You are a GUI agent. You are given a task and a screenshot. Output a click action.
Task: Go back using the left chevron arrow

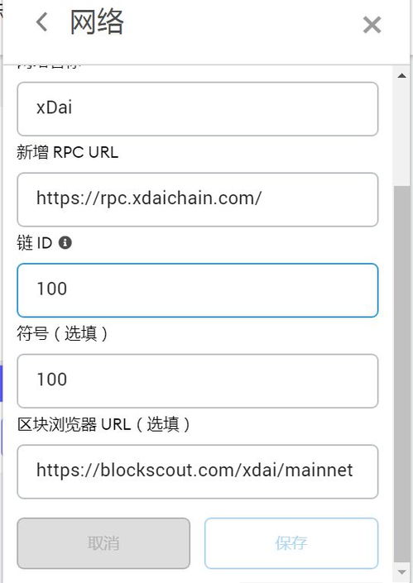tap(41, 22)
